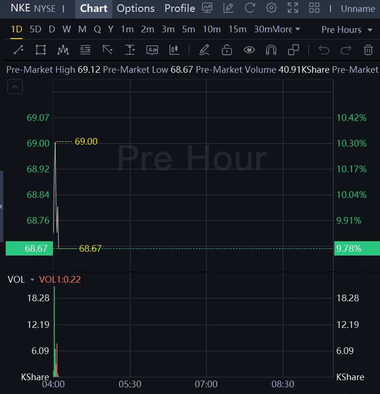Toggle the magnet snap mode
The height and width of the screenshot is (394, 380).
(271, 50)
